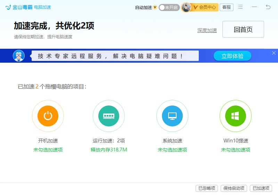
Task: Click the green Win10 speed-up Windows icon
Action: tap(235, 116)
